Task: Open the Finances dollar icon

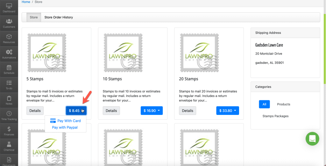Action: tap(9, 129)
